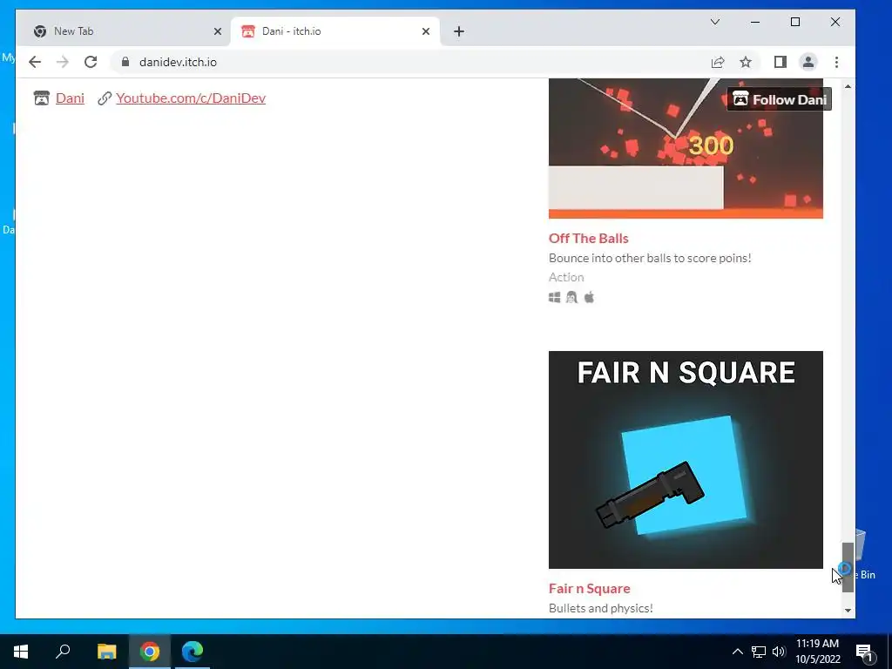Open the notification center icon

pos(864,652)
